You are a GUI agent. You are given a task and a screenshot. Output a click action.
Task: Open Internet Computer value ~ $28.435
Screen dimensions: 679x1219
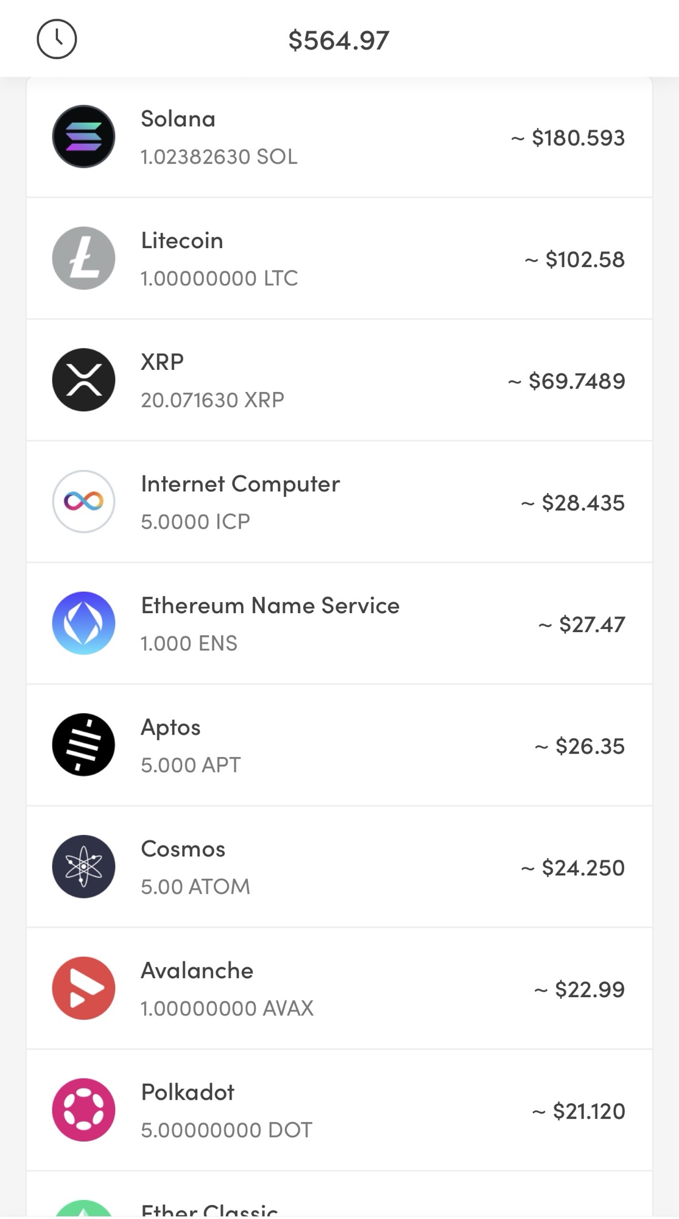click(x=572, y=503)
